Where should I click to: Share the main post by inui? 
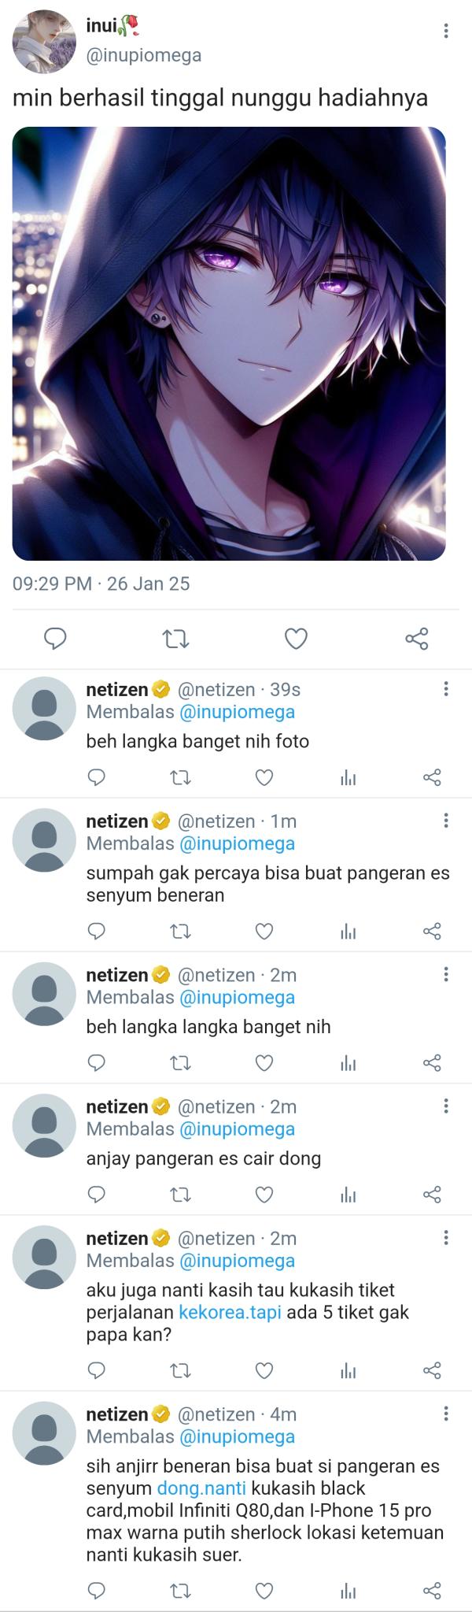tap(417, 639)
